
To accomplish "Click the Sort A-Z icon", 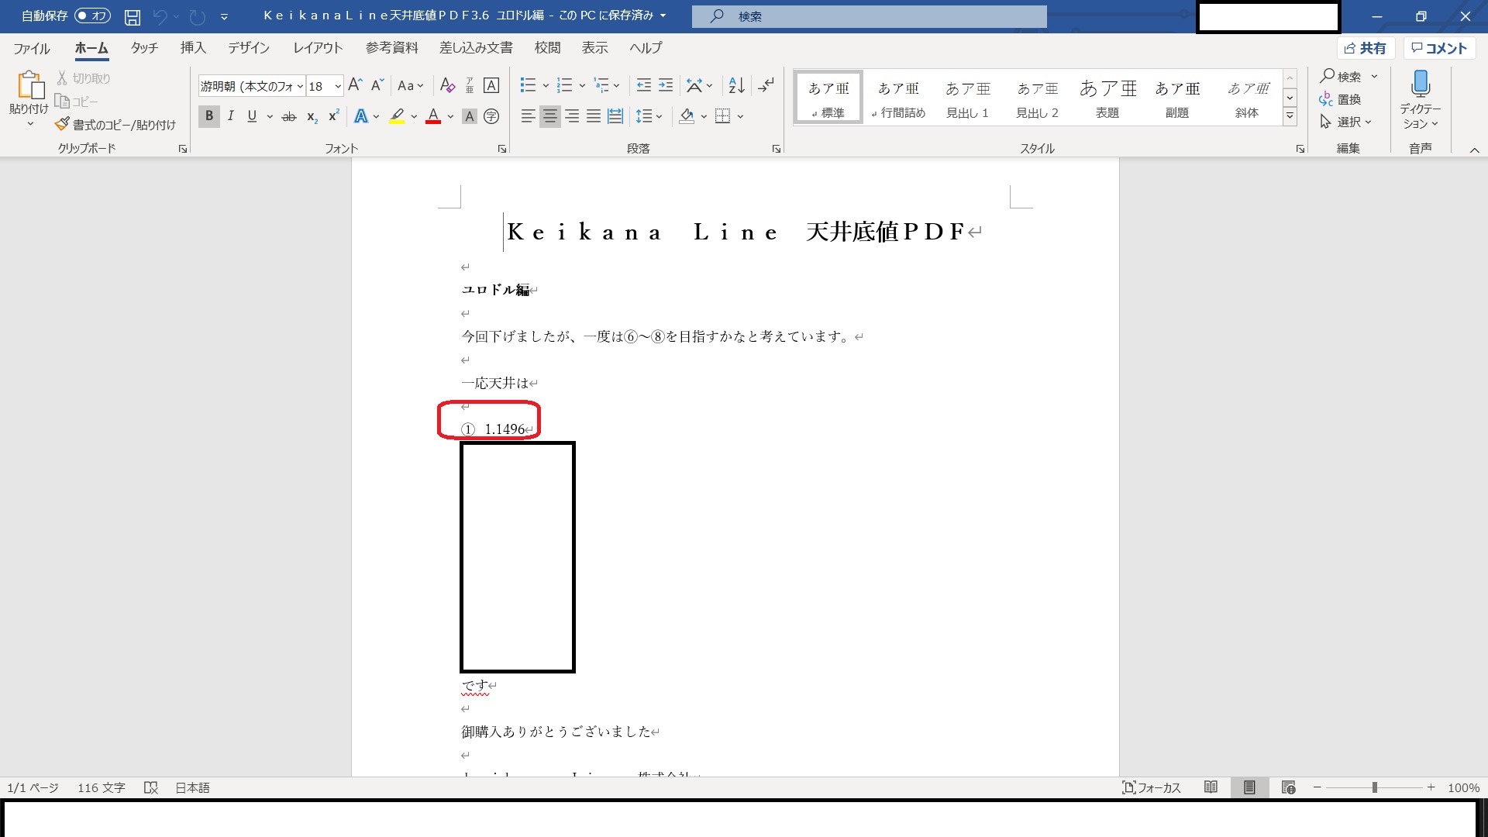I will 736,85.
